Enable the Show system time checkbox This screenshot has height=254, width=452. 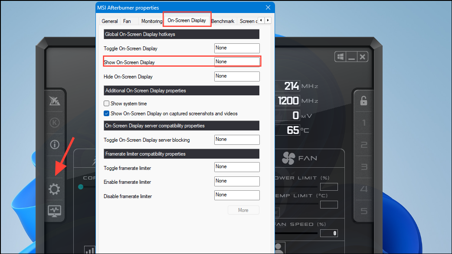tap(106, 104)
